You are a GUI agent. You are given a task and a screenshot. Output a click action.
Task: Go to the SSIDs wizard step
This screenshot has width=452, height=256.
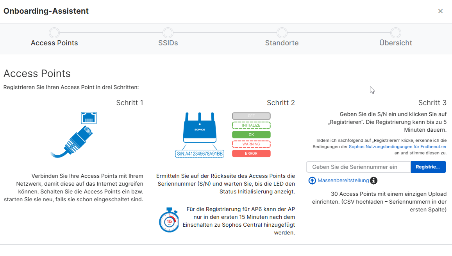click(168, 43)
